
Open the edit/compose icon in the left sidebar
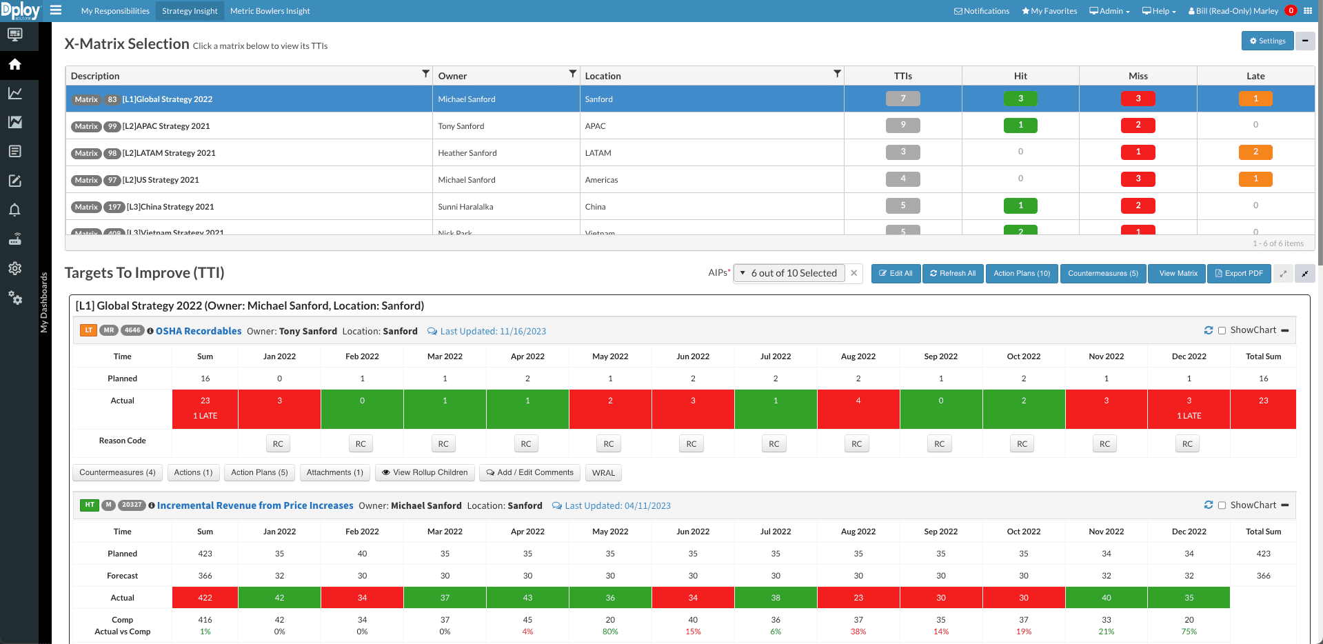point(15,181)
